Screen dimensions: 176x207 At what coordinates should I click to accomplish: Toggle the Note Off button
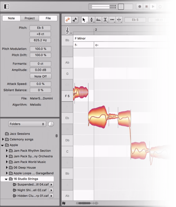41,76
